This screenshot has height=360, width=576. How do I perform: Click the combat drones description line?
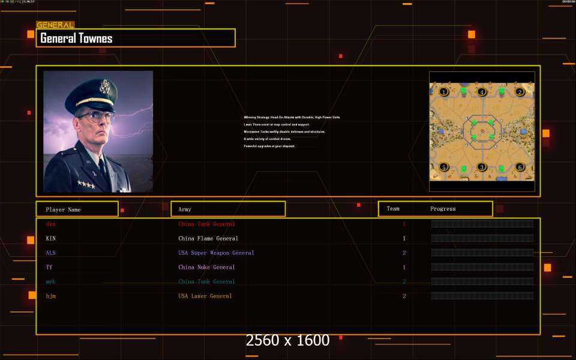click(268, 139)
